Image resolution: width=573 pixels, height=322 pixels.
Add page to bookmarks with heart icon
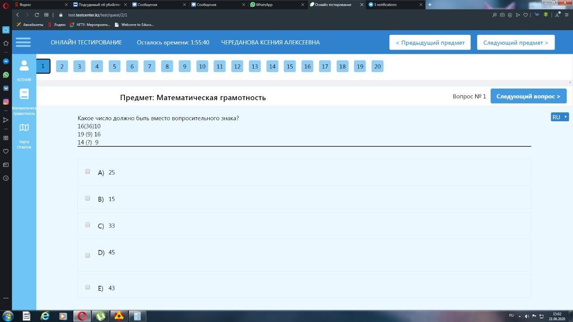click(x=526, y=15)
